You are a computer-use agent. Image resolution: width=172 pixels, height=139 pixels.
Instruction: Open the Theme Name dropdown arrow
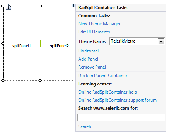click(x=161, y=41)
